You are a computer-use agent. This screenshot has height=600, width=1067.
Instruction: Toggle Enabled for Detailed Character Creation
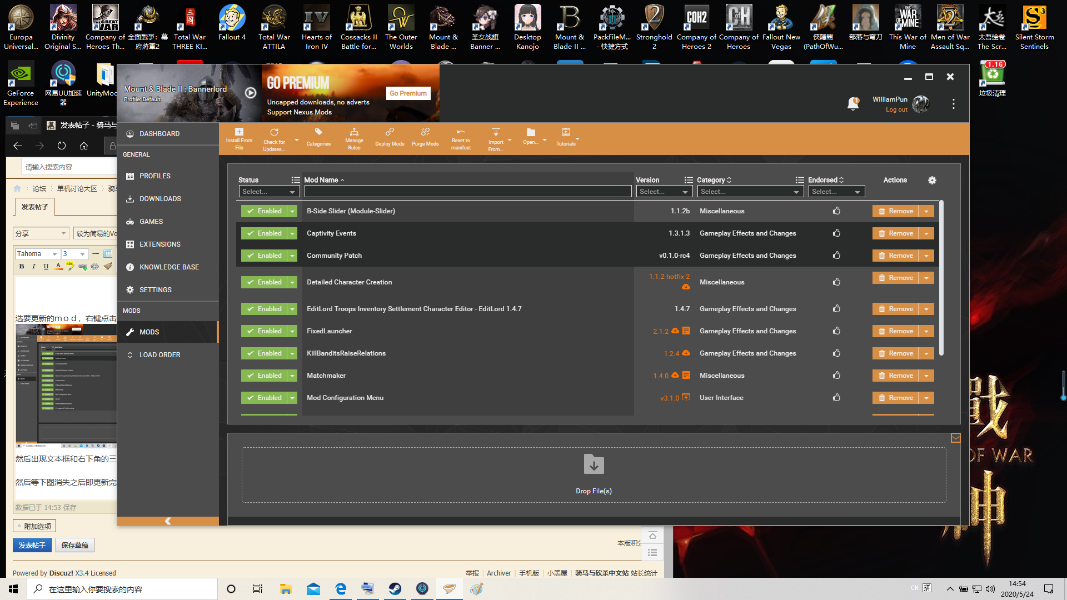tap(264, 282)
